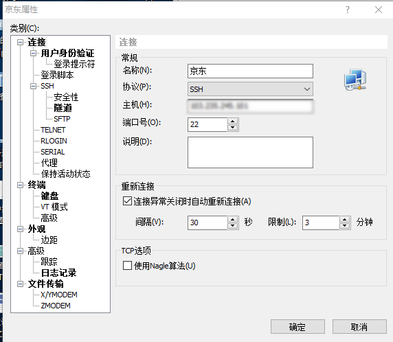Select 边距 category
Screen dimensions: 393x342
[49, 240]
